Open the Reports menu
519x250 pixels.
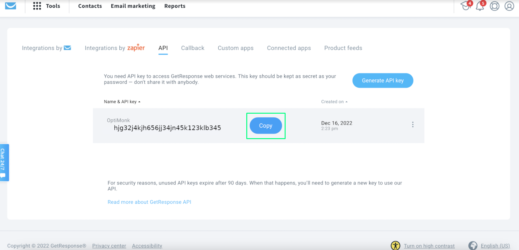click(x=175, y=6)
